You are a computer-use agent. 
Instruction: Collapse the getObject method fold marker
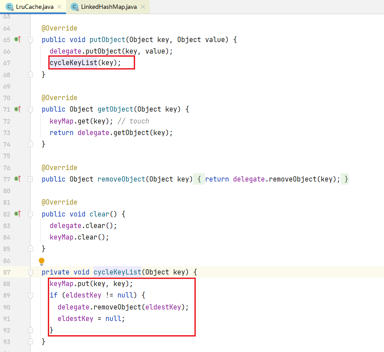31,109
